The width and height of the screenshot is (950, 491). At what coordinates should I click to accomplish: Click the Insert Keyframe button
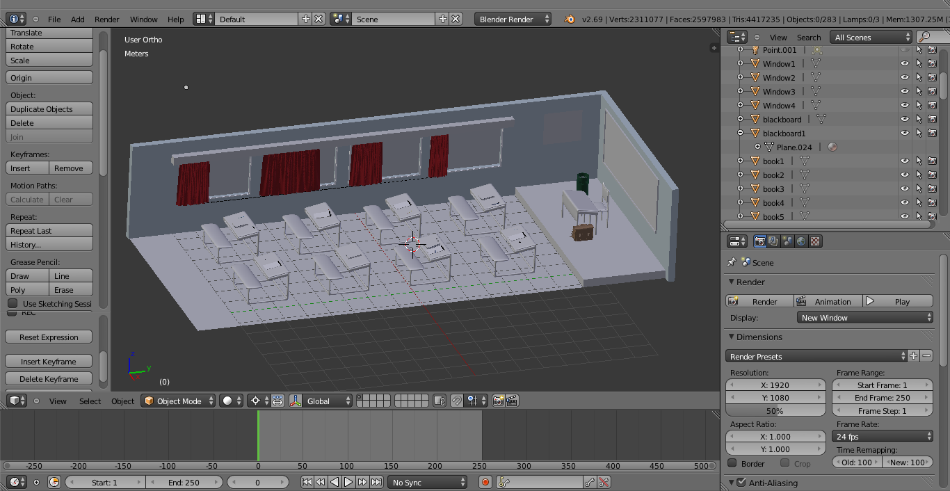pos(49,362)
